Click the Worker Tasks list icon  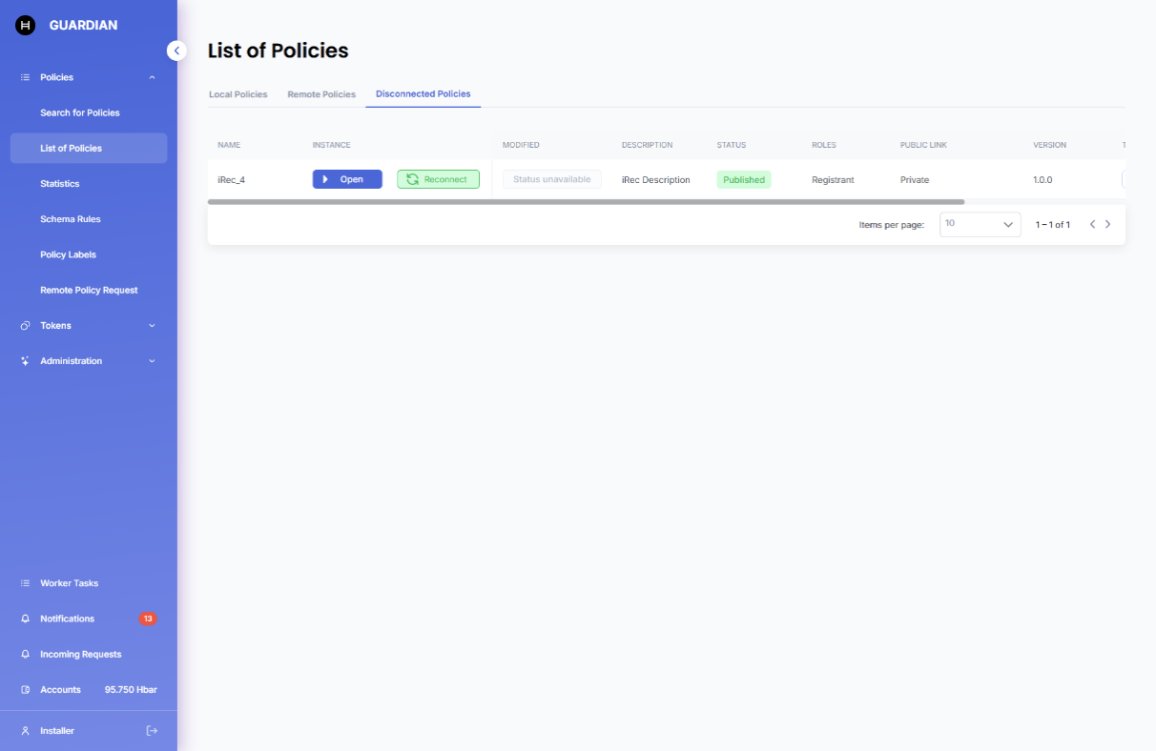point(26,583)
